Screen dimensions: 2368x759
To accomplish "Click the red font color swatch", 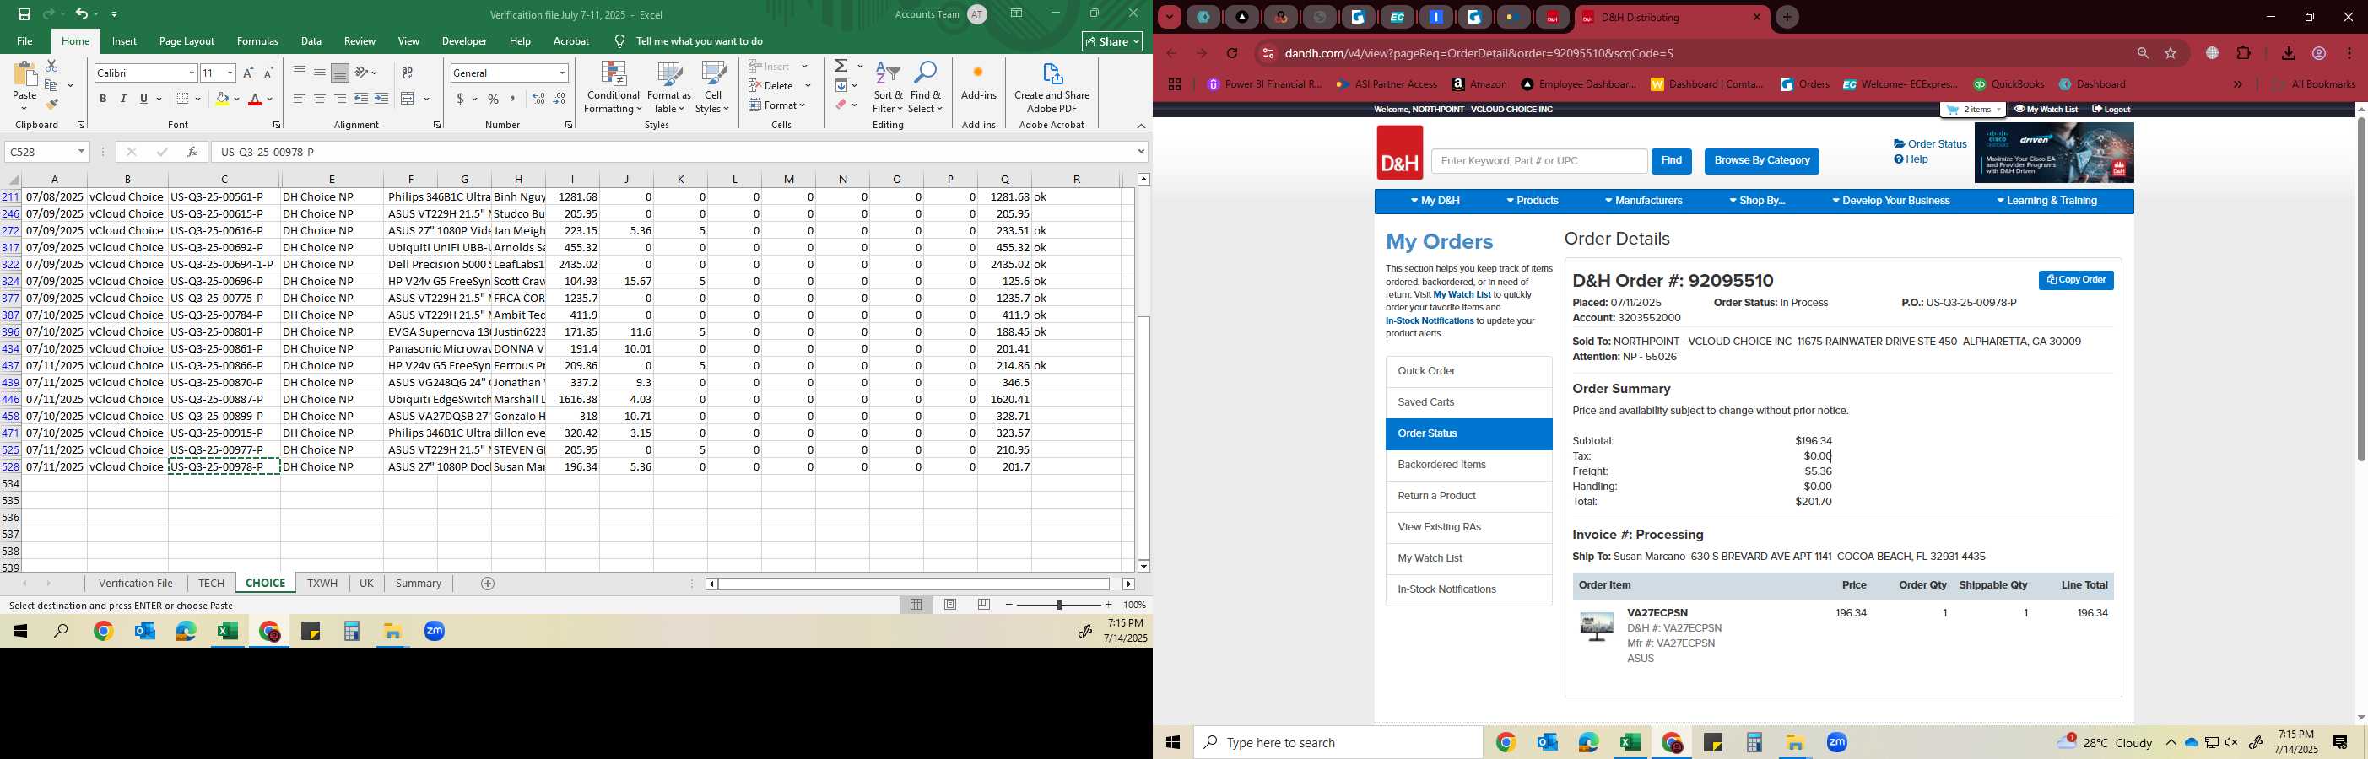I will tap(255, 99).
